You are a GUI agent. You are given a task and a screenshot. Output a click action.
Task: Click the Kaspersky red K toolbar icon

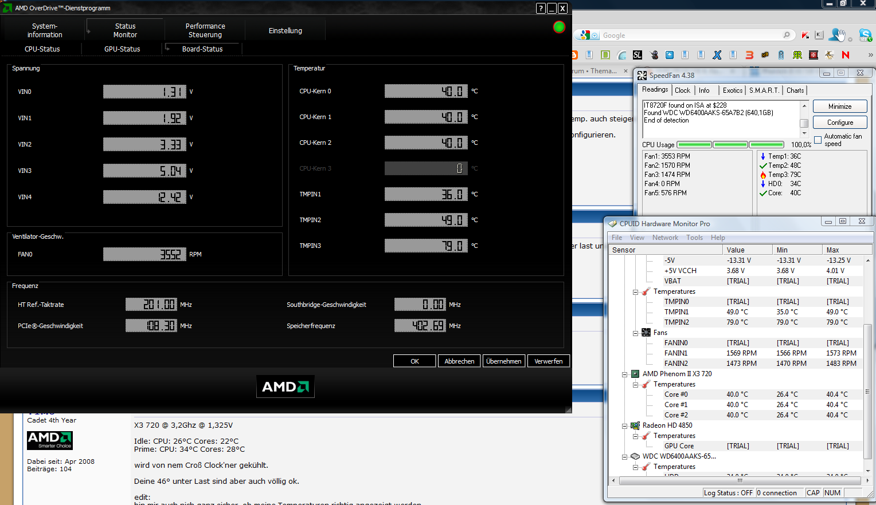(805, 35)
